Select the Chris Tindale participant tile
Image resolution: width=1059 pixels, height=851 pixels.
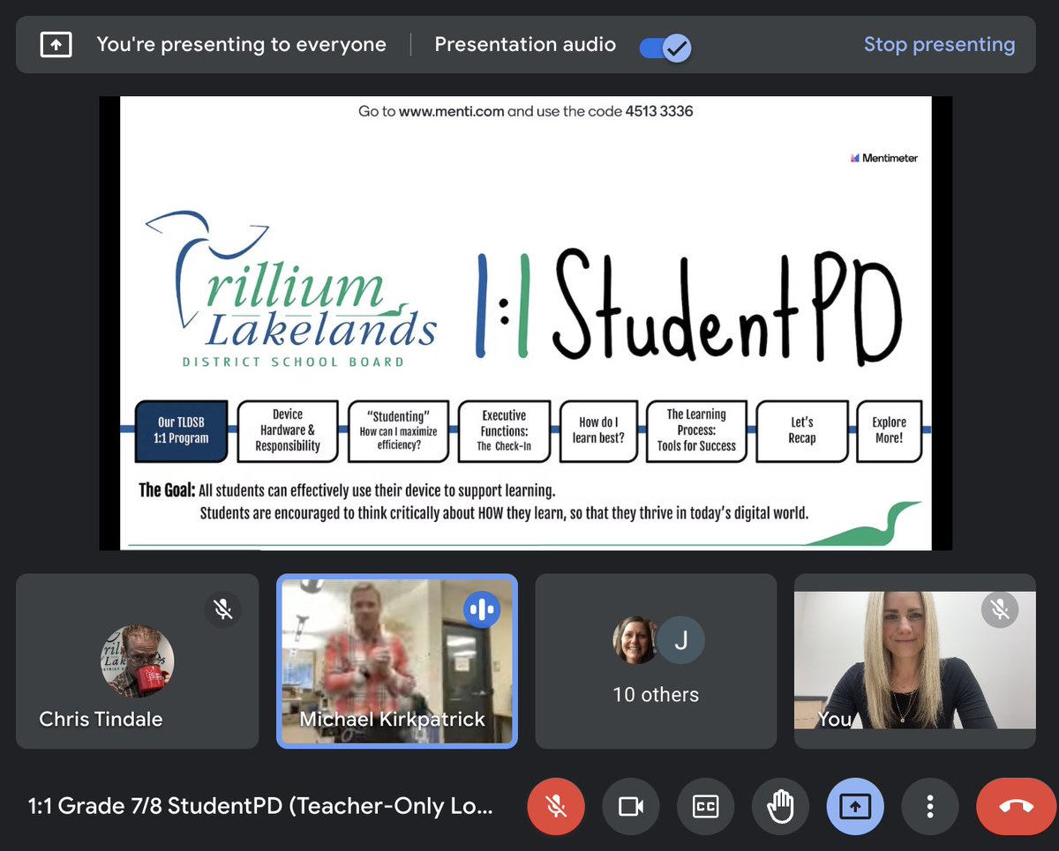(138, 661)
